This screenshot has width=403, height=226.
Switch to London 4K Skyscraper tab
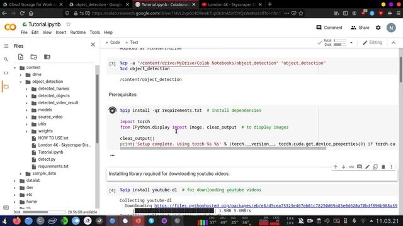[x=231, y=4]
